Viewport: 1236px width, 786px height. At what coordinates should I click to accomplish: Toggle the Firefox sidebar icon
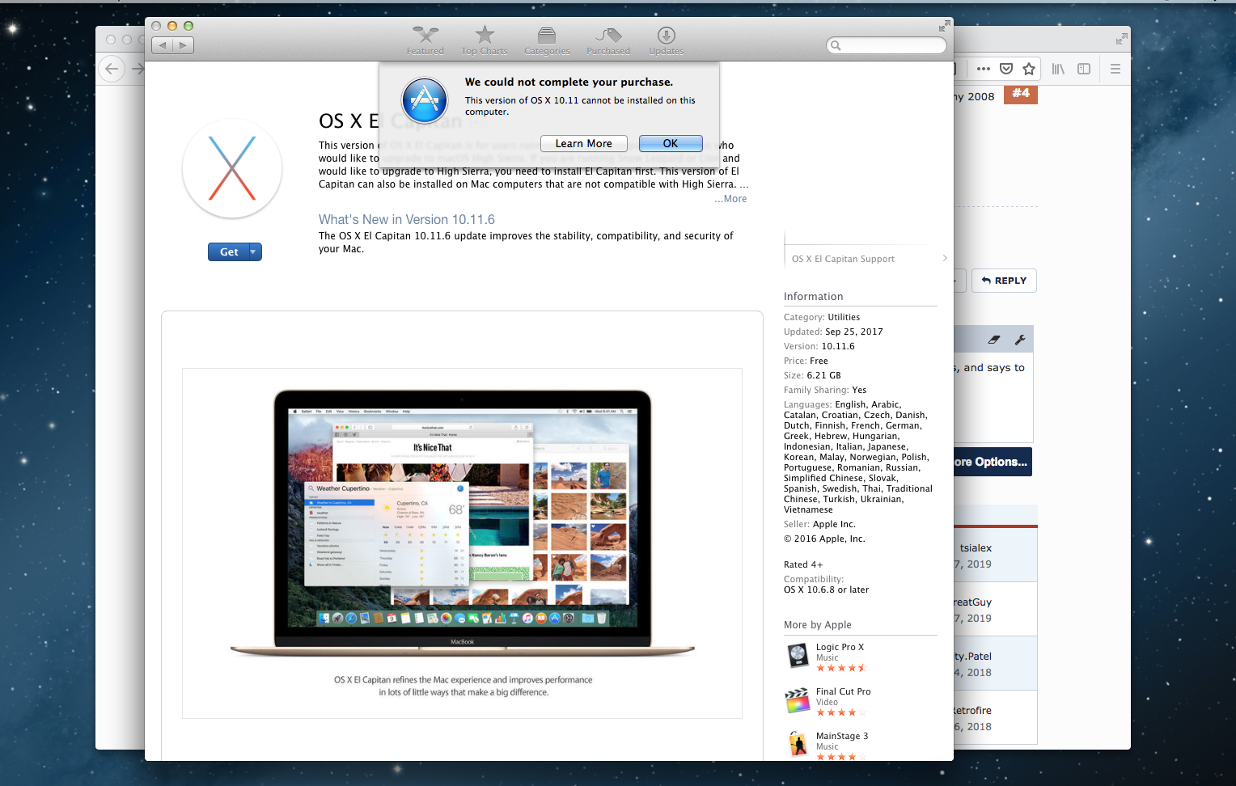pyautogui.click(x=1084, y=69)
